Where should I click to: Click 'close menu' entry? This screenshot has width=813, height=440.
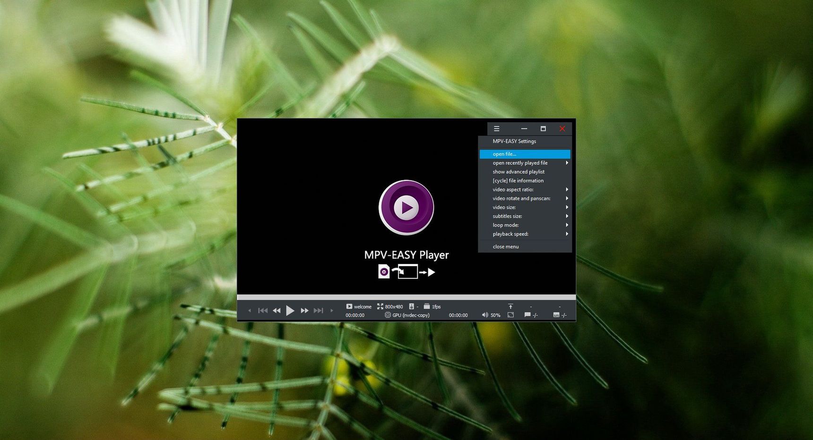coord(525,246)
